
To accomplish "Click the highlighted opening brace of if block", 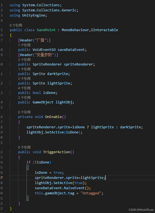I will [27, 168].
